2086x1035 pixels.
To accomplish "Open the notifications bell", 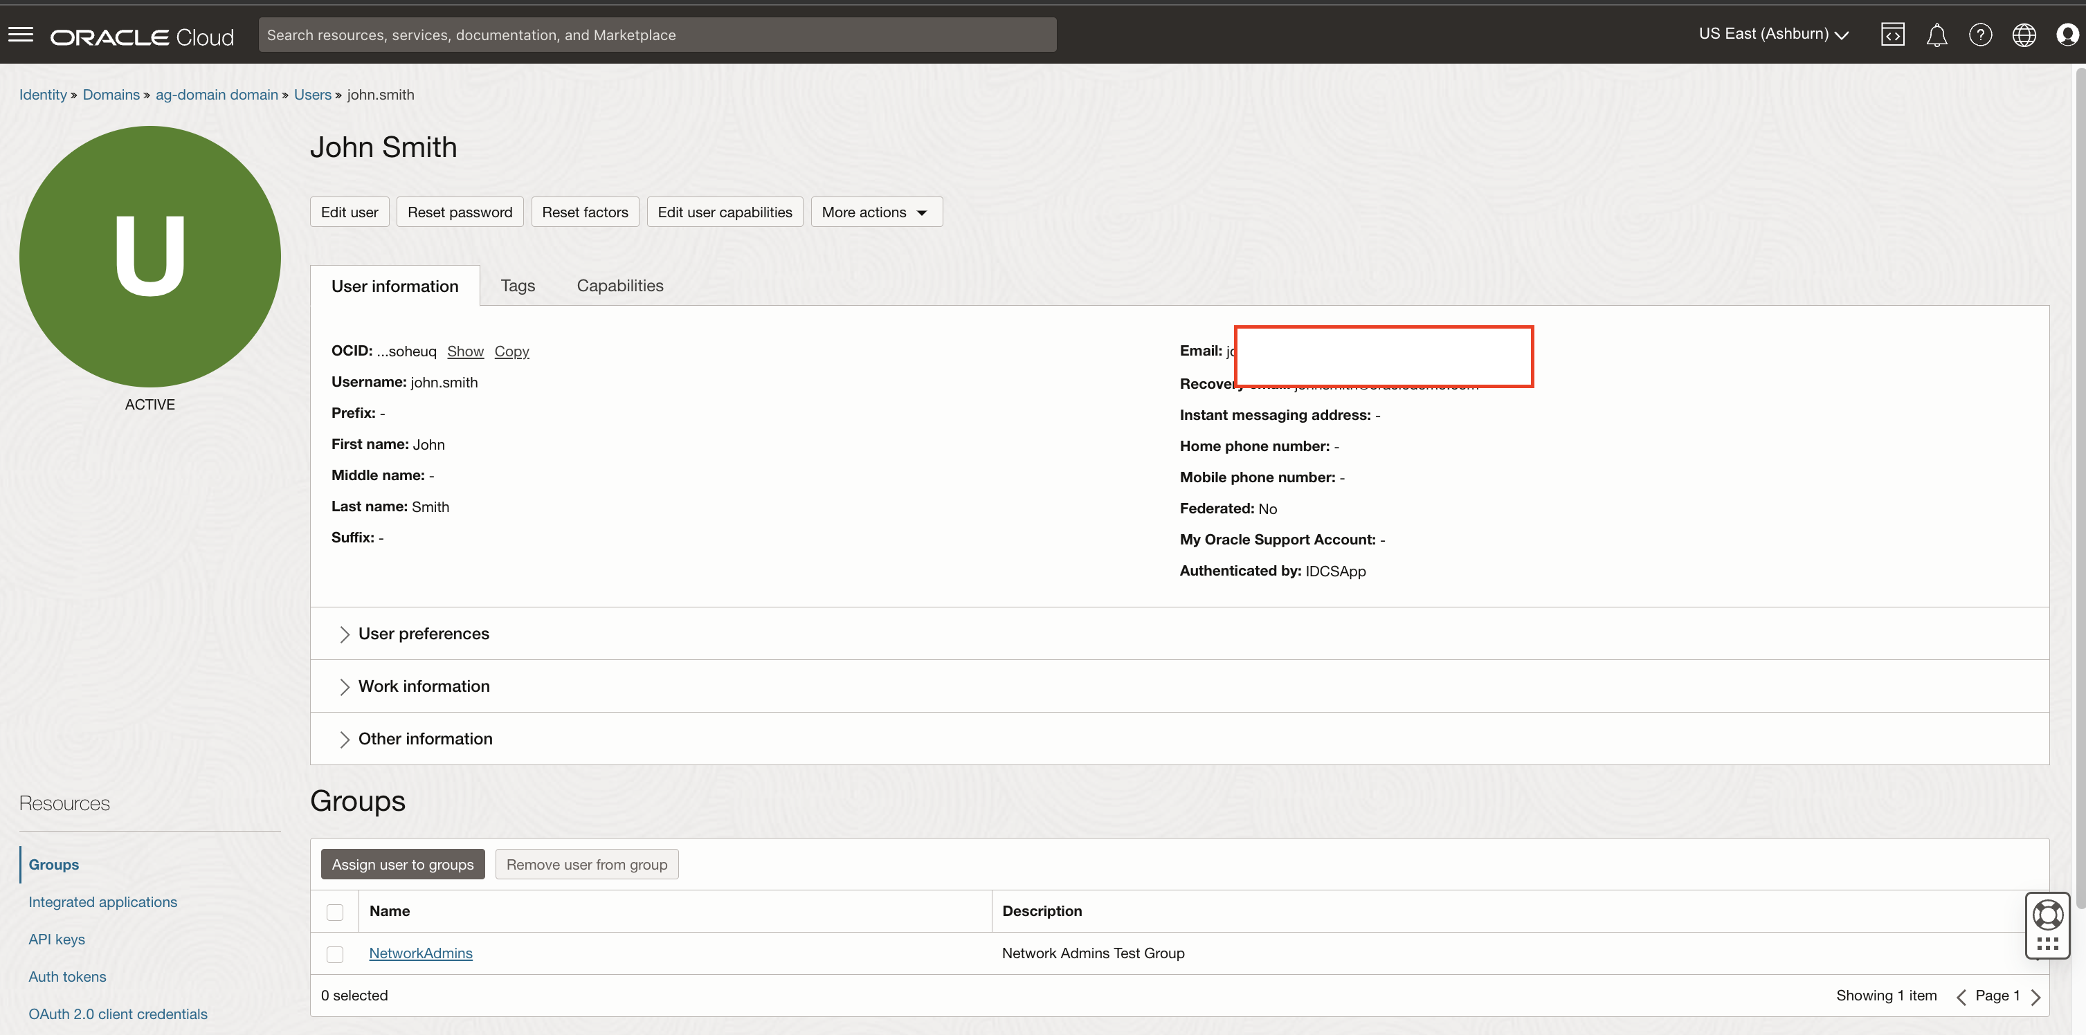I will [1937, 34].
